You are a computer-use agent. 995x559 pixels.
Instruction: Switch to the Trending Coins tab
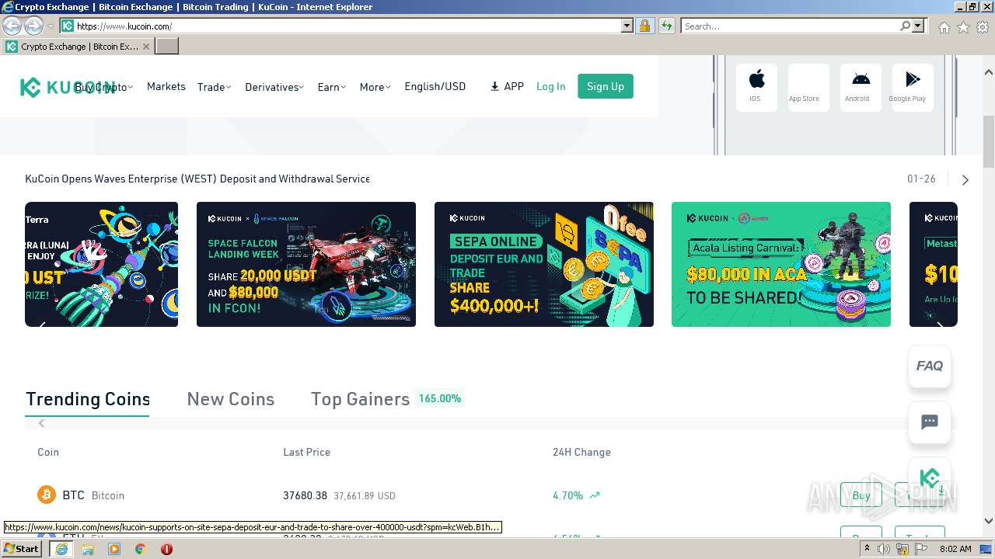click(88, 399)
